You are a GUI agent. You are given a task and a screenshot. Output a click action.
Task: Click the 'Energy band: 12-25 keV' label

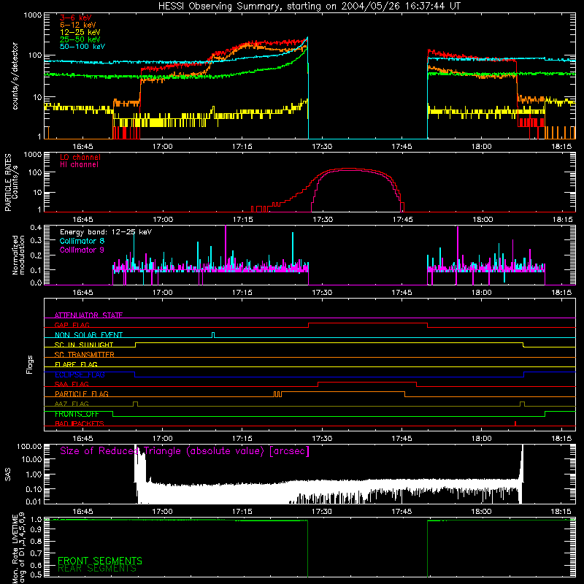coord(106,232)
